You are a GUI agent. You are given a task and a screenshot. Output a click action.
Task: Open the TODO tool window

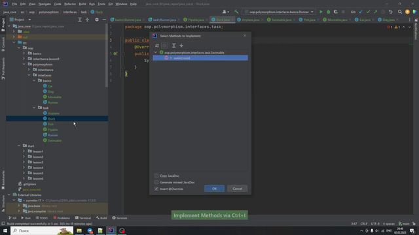(42, 218)
